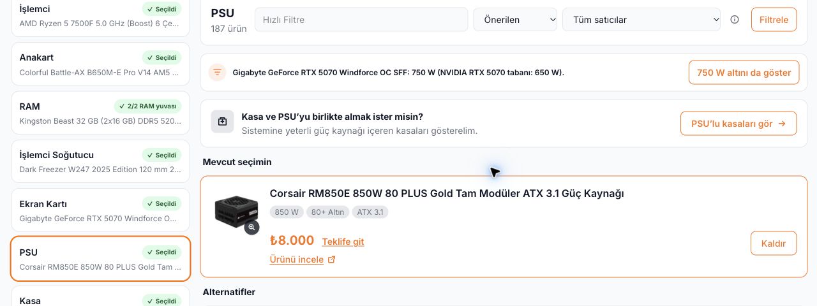817x306 pixels.
Task: Follow the 'Teklife git' link
Action: tap(343, 242)
